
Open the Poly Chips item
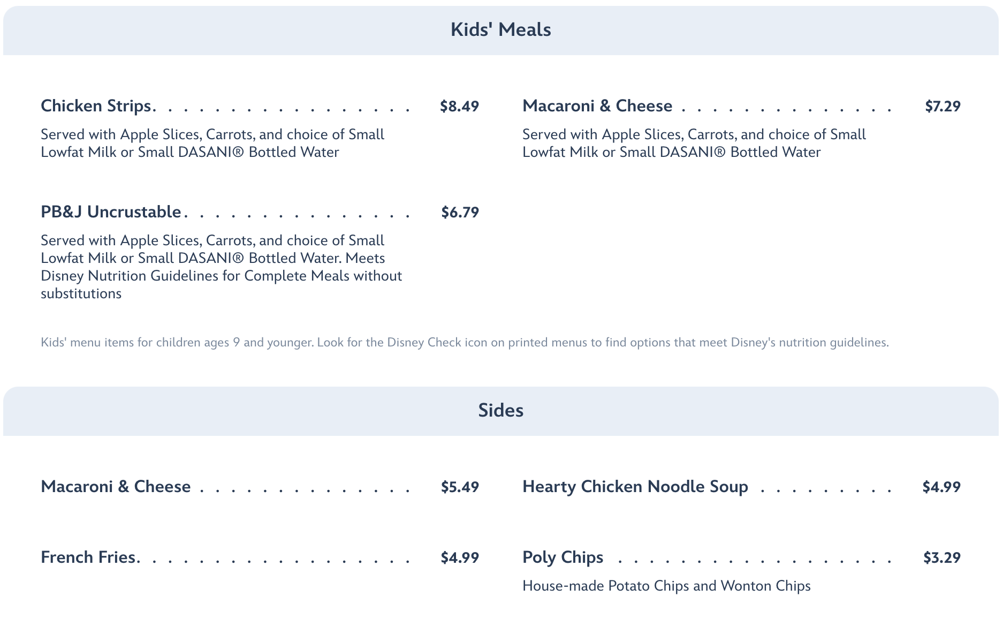click(x=563, y=557)
